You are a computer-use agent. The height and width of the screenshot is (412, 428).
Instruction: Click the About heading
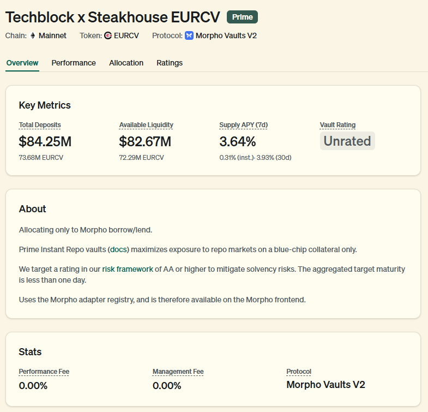tap(32, 209)
